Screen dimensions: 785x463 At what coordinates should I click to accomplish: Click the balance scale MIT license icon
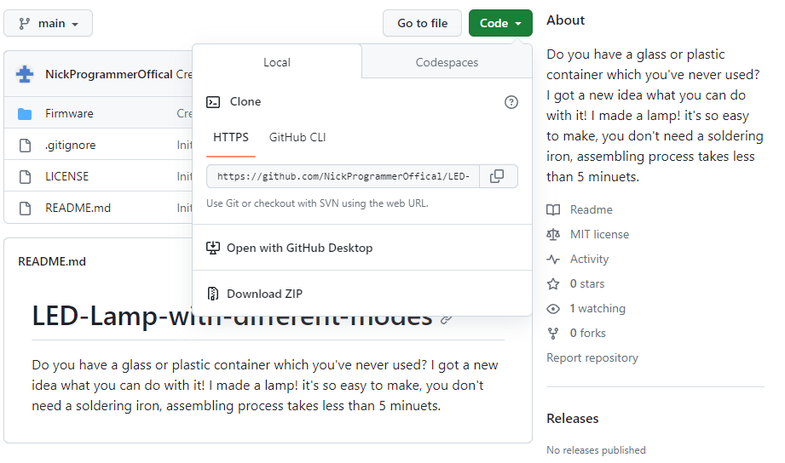[553, 235]
